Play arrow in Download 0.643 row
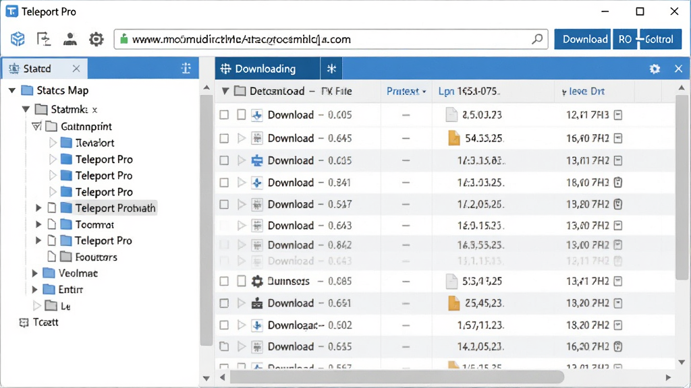This screenshot has height=388, width=691. 241,226
